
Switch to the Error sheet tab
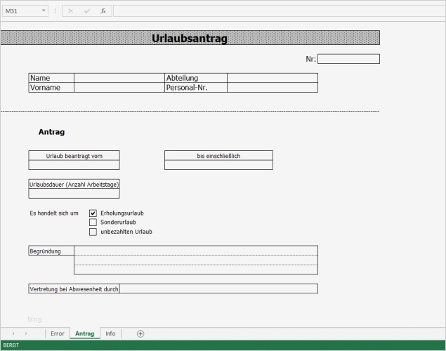tap(58, 333)
